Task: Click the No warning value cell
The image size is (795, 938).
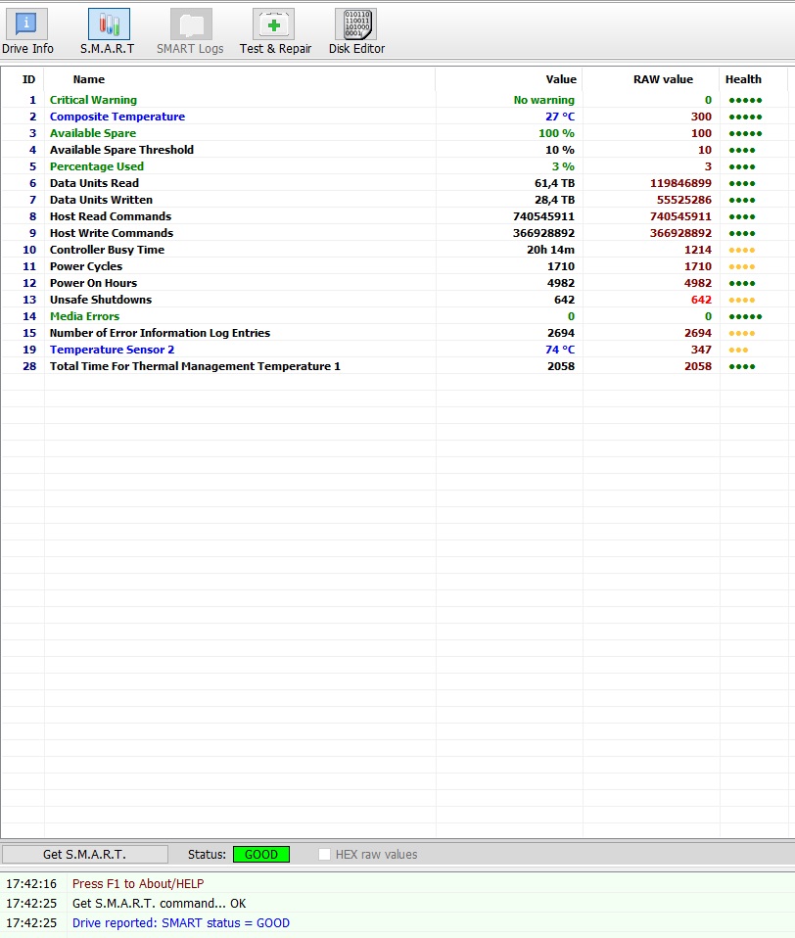Action: pos(543,100)
